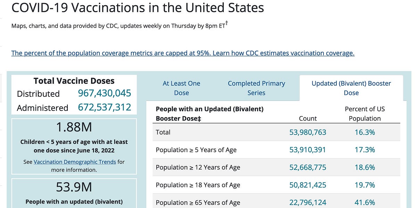Click the 18.6% value for ages 12 and up
This screenshot has height=208, width=417.
365,167
